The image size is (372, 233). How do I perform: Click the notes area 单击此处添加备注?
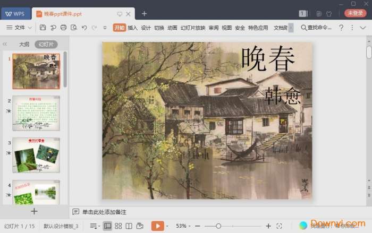click(x=104, y=212)
